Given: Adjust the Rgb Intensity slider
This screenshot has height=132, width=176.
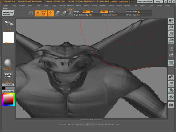Looking at the screenshot, I should [x=87, y=15].
